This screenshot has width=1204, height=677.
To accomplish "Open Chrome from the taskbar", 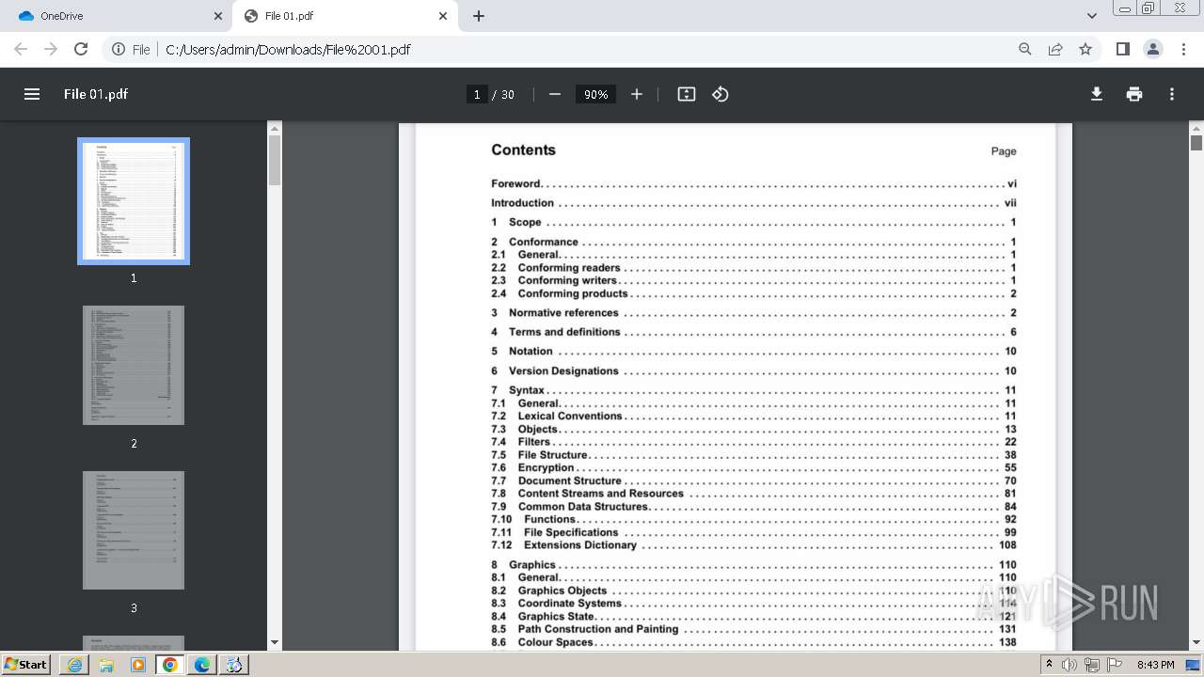I will coord(170,665).
